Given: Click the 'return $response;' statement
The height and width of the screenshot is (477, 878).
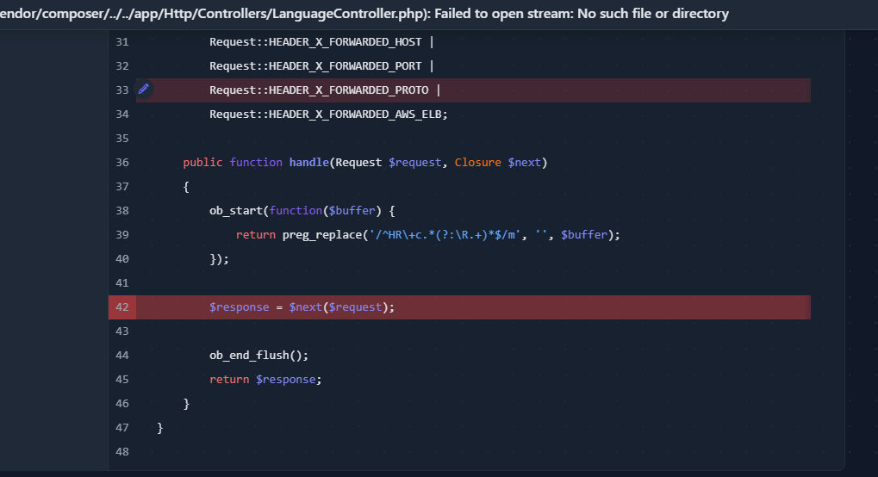Looking at the screenshot, I should click(269, 379).
